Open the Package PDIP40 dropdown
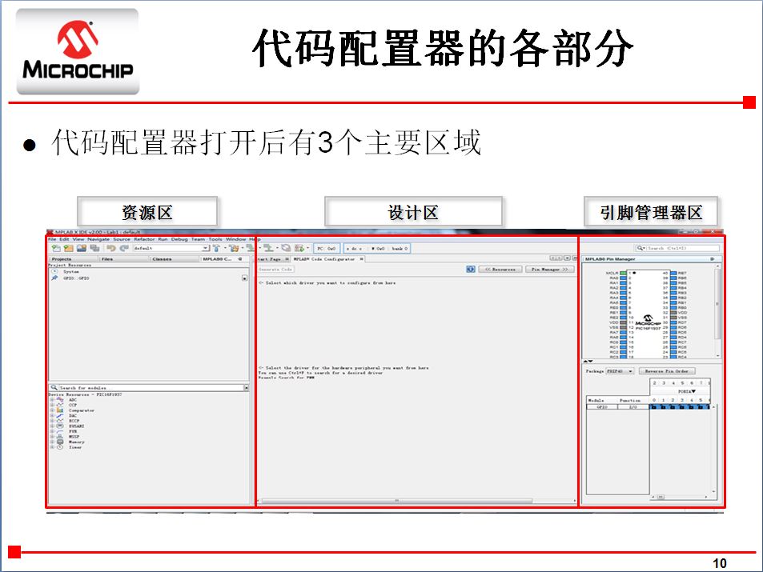The width and height of the screenshot is (763, 572). [620, 371]
